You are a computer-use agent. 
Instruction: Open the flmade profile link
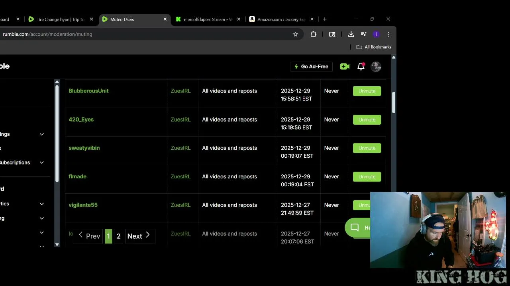tap(77, 176)
